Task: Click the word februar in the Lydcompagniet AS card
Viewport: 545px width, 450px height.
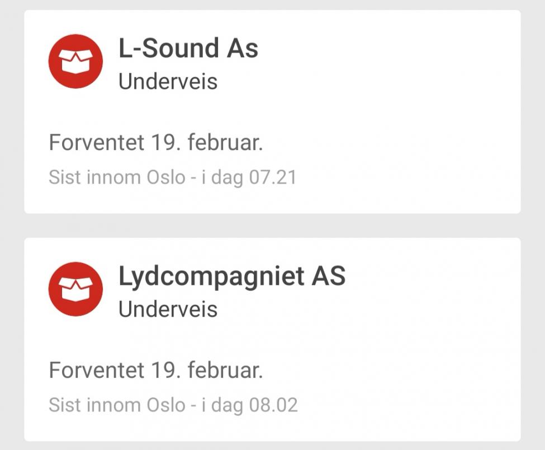Action: pos(225,370)
